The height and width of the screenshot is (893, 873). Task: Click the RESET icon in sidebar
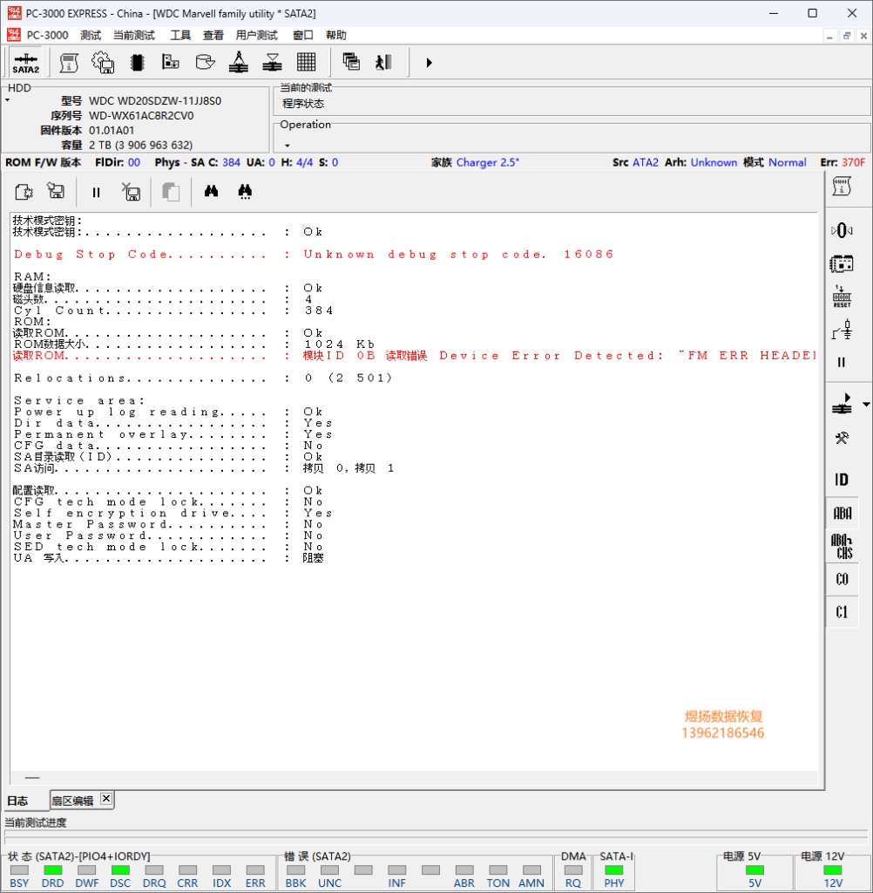(842, 297)
